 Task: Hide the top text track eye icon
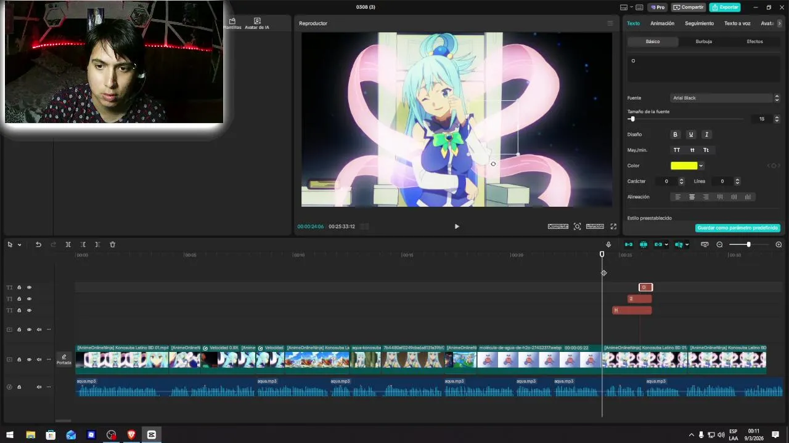tap(29, 287)
